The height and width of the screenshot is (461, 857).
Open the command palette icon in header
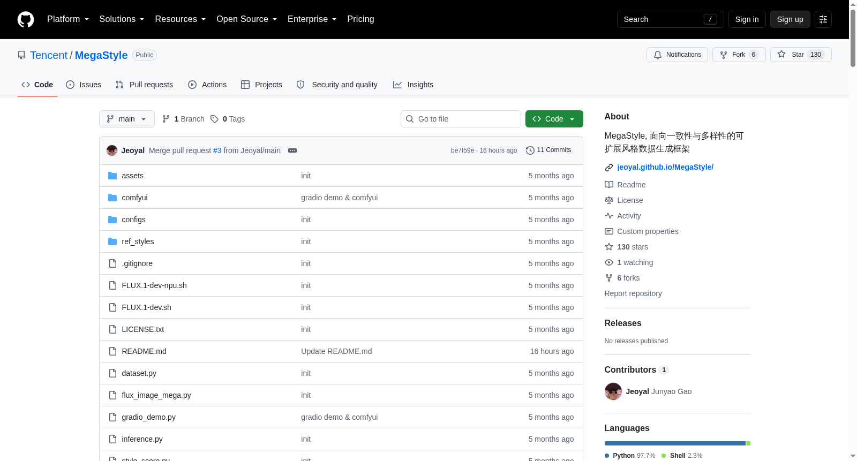(823, 19)
